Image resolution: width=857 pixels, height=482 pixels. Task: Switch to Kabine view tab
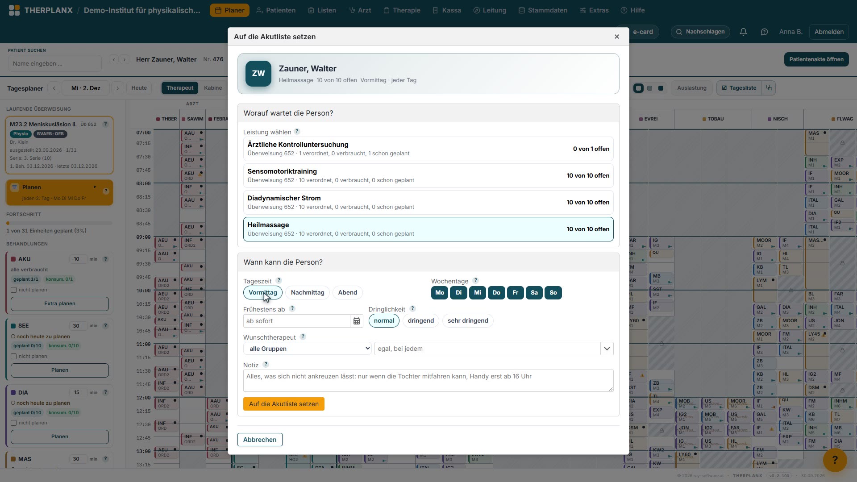tap(213, 88)
